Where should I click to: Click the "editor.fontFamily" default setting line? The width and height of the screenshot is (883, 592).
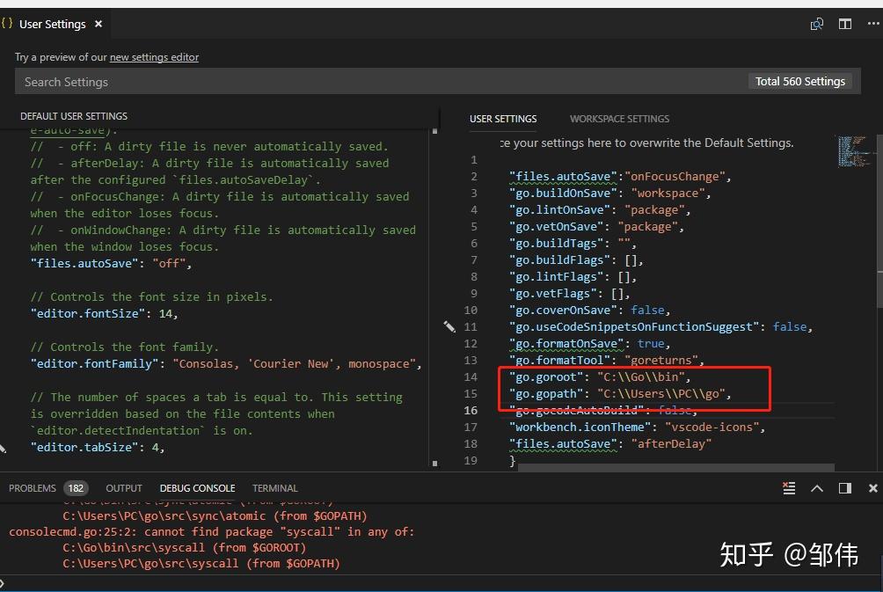(x=226, y=364)
